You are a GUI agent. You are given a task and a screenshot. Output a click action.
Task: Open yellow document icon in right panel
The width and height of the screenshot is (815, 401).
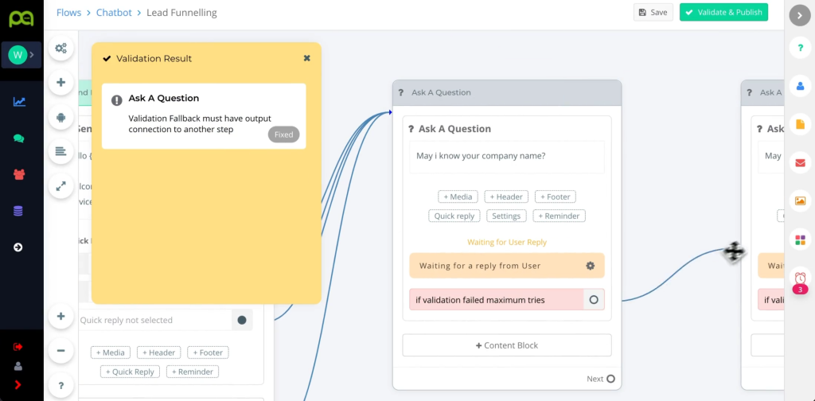coord(801,124)
